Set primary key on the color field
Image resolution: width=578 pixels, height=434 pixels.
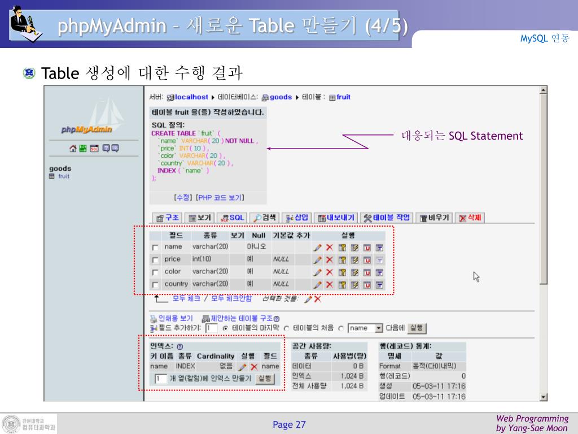click(342, 273)
